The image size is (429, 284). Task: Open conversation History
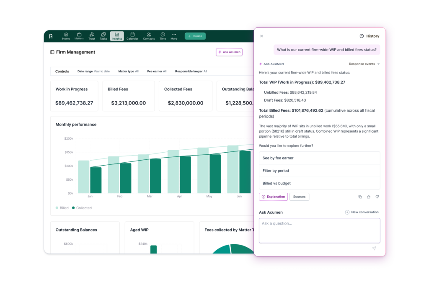click(x=370, y=36)
